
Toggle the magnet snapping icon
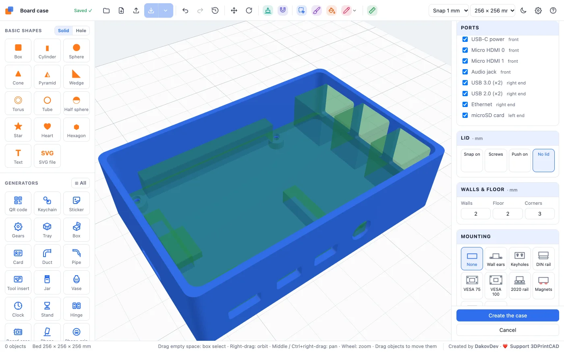pyautogui.click(x=283, y=10)
